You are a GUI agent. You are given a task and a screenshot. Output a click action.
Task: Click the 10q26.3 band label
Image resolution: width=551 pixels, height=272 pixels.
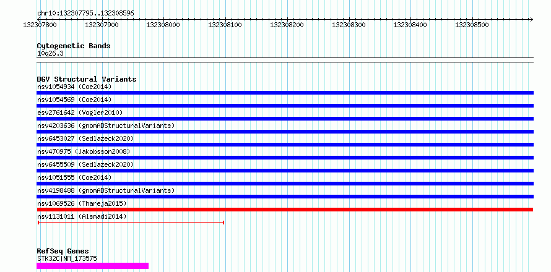pyautogui.click(x=50, y=54)
